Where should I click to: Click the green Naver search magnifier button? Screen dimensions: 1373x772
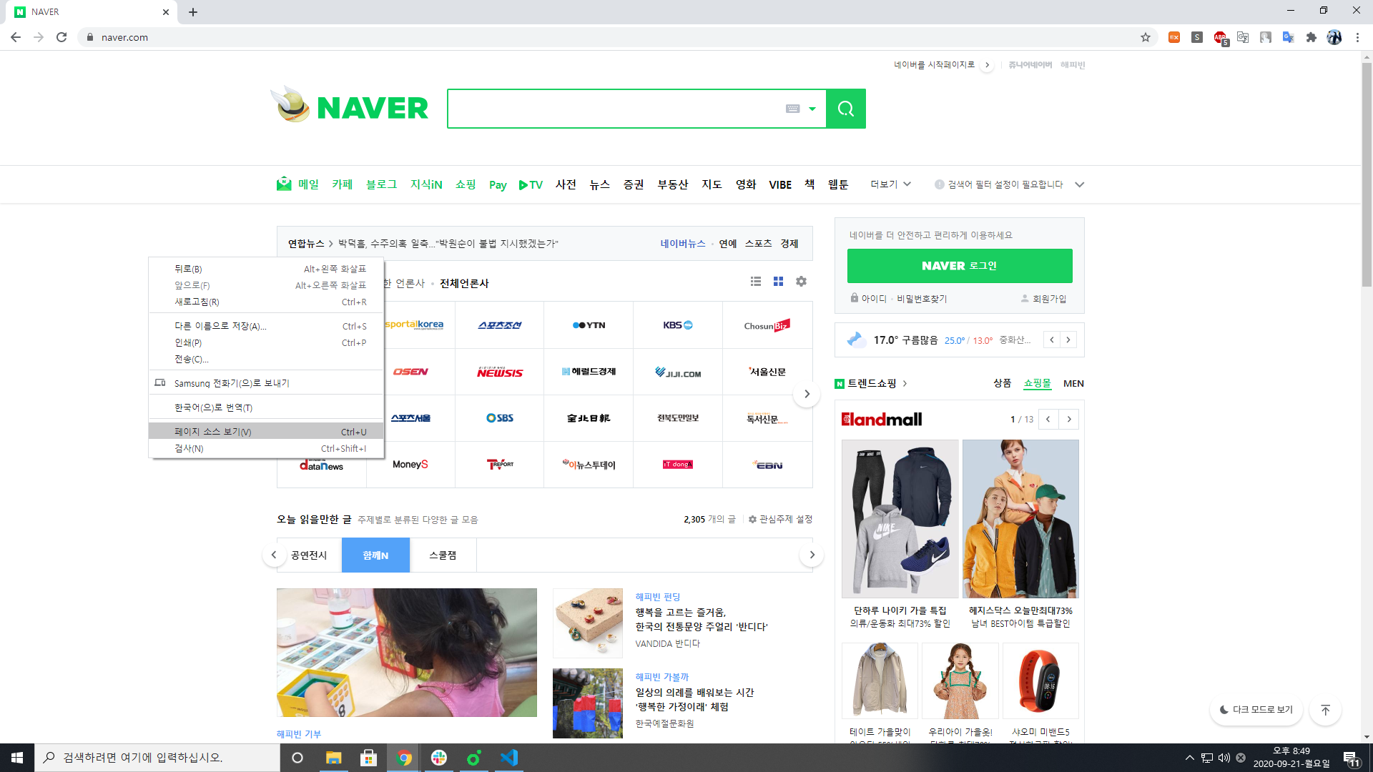(846, 109)
